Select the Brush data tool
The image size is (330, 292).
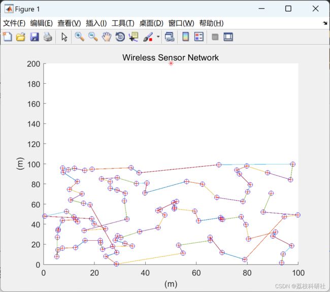[x=148, y=37]
